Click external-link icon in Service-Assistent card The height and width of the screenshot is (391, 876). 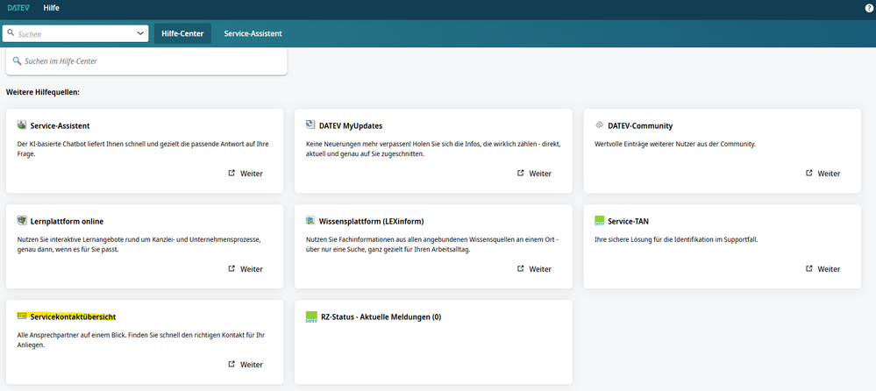[231, 174]
